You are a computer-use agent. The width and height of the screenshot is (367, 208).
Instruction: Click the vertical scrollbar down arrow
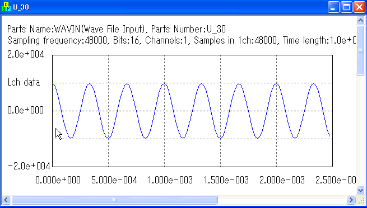point(360,190)
